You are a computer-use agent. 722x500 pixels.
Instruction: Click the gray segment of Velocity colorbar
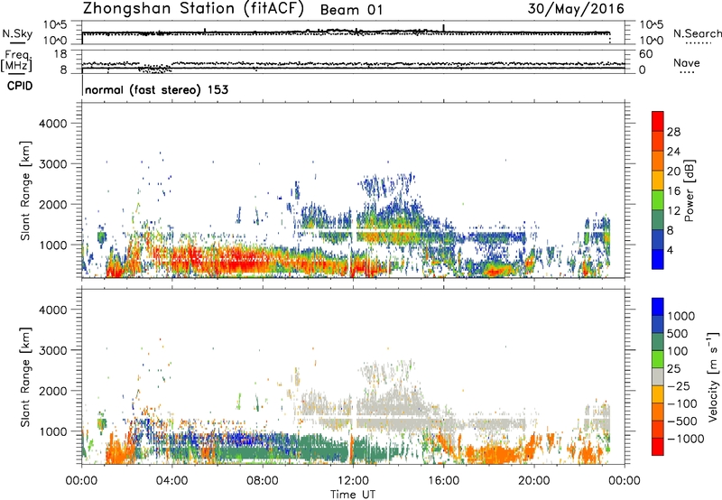(658, 376)
